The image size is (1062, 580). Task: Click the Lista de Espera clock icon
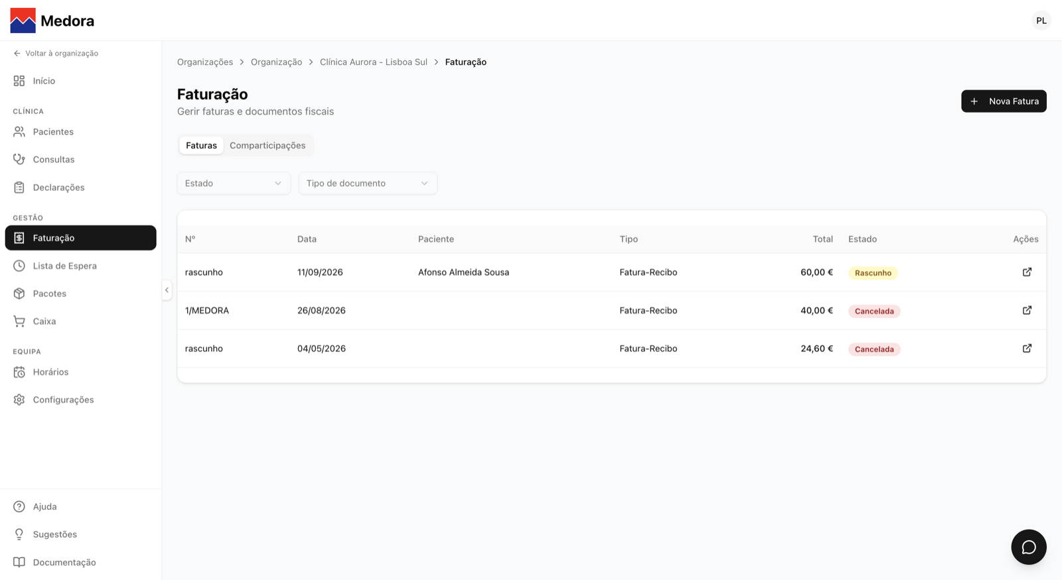pyautogui.click(x=19, y=266)
